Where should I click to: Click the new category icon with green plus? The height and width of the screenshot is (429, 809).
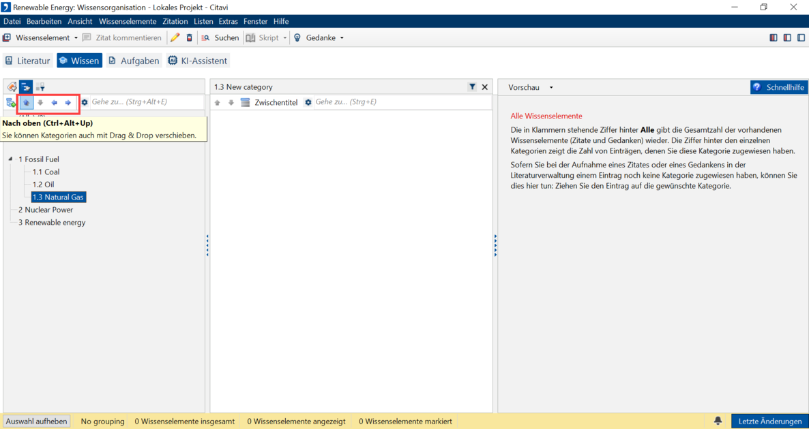11,103
